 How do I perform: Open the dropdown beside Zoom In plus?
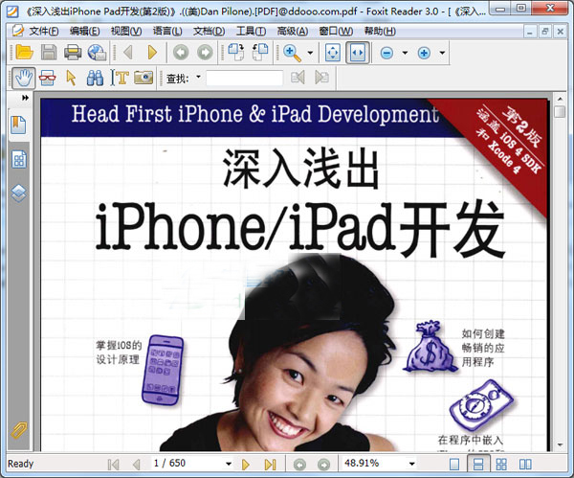[x=442, y=53]
